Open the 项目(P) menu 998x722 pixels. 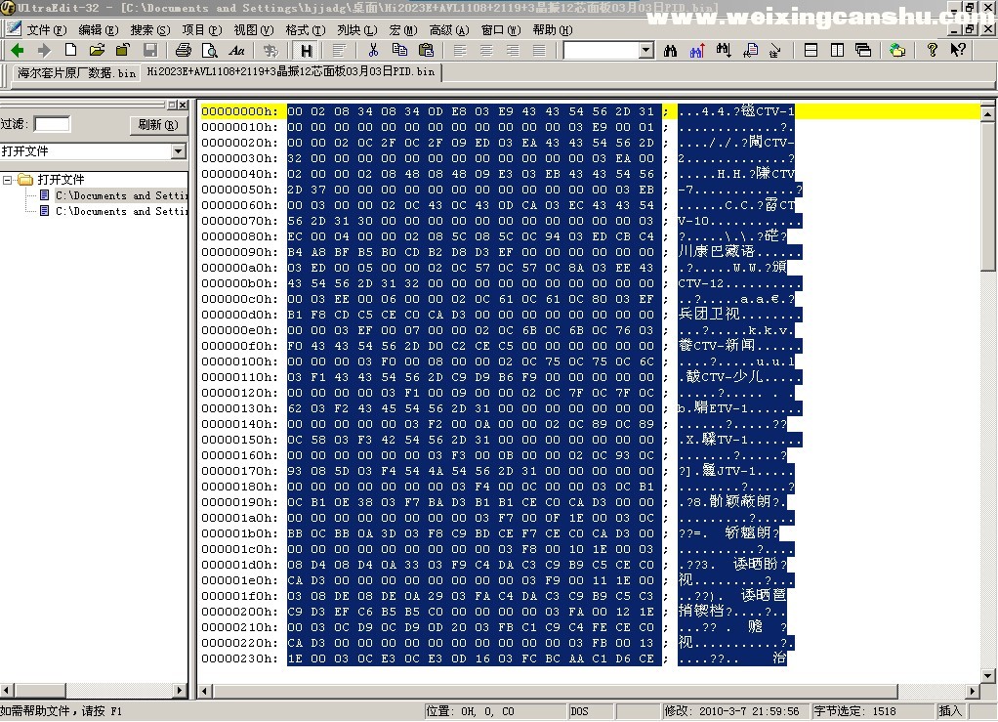tap(202, 30)
